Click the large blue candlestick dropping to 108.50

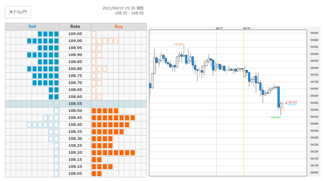[278, 97]
